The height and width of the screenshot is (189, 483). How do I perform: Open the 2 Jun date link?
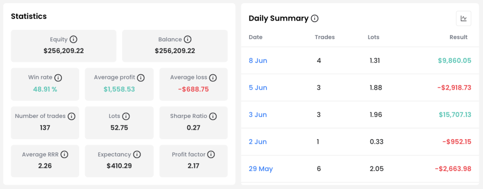pos(258,142)
